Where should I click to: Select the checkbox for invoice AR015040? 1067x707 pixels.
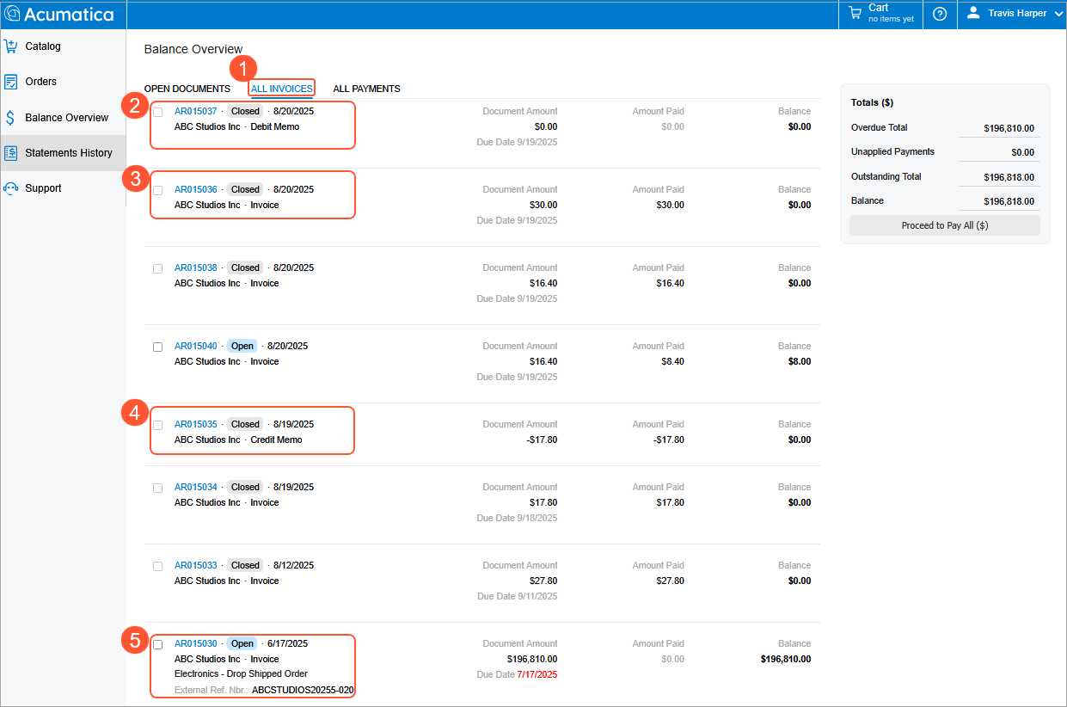[157, 347]
